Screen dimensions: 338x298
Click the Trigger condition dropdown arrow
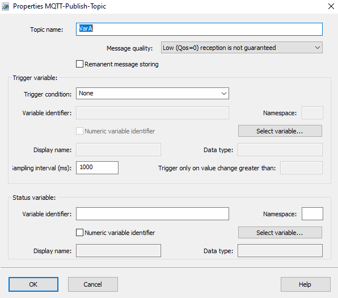224,94
